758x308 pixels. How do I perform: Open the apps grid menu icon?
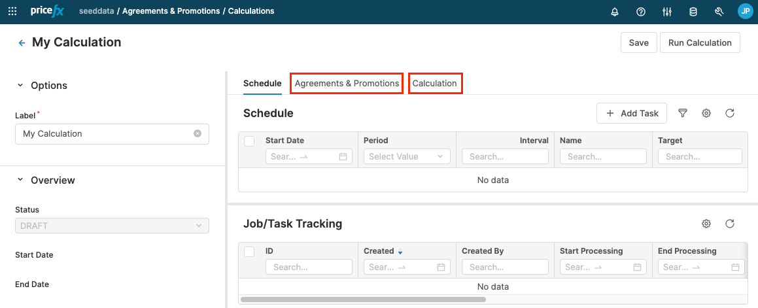point(12,12)
